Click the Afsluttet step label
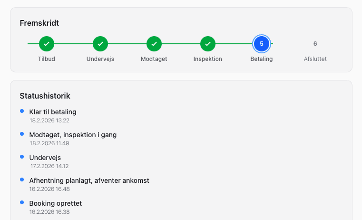362x220 pixels. point(315,59)
